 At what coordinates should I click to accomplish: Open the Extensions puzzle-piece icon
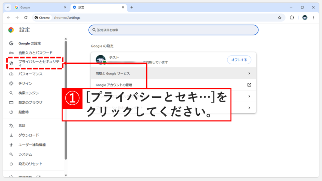coord(292,18)
